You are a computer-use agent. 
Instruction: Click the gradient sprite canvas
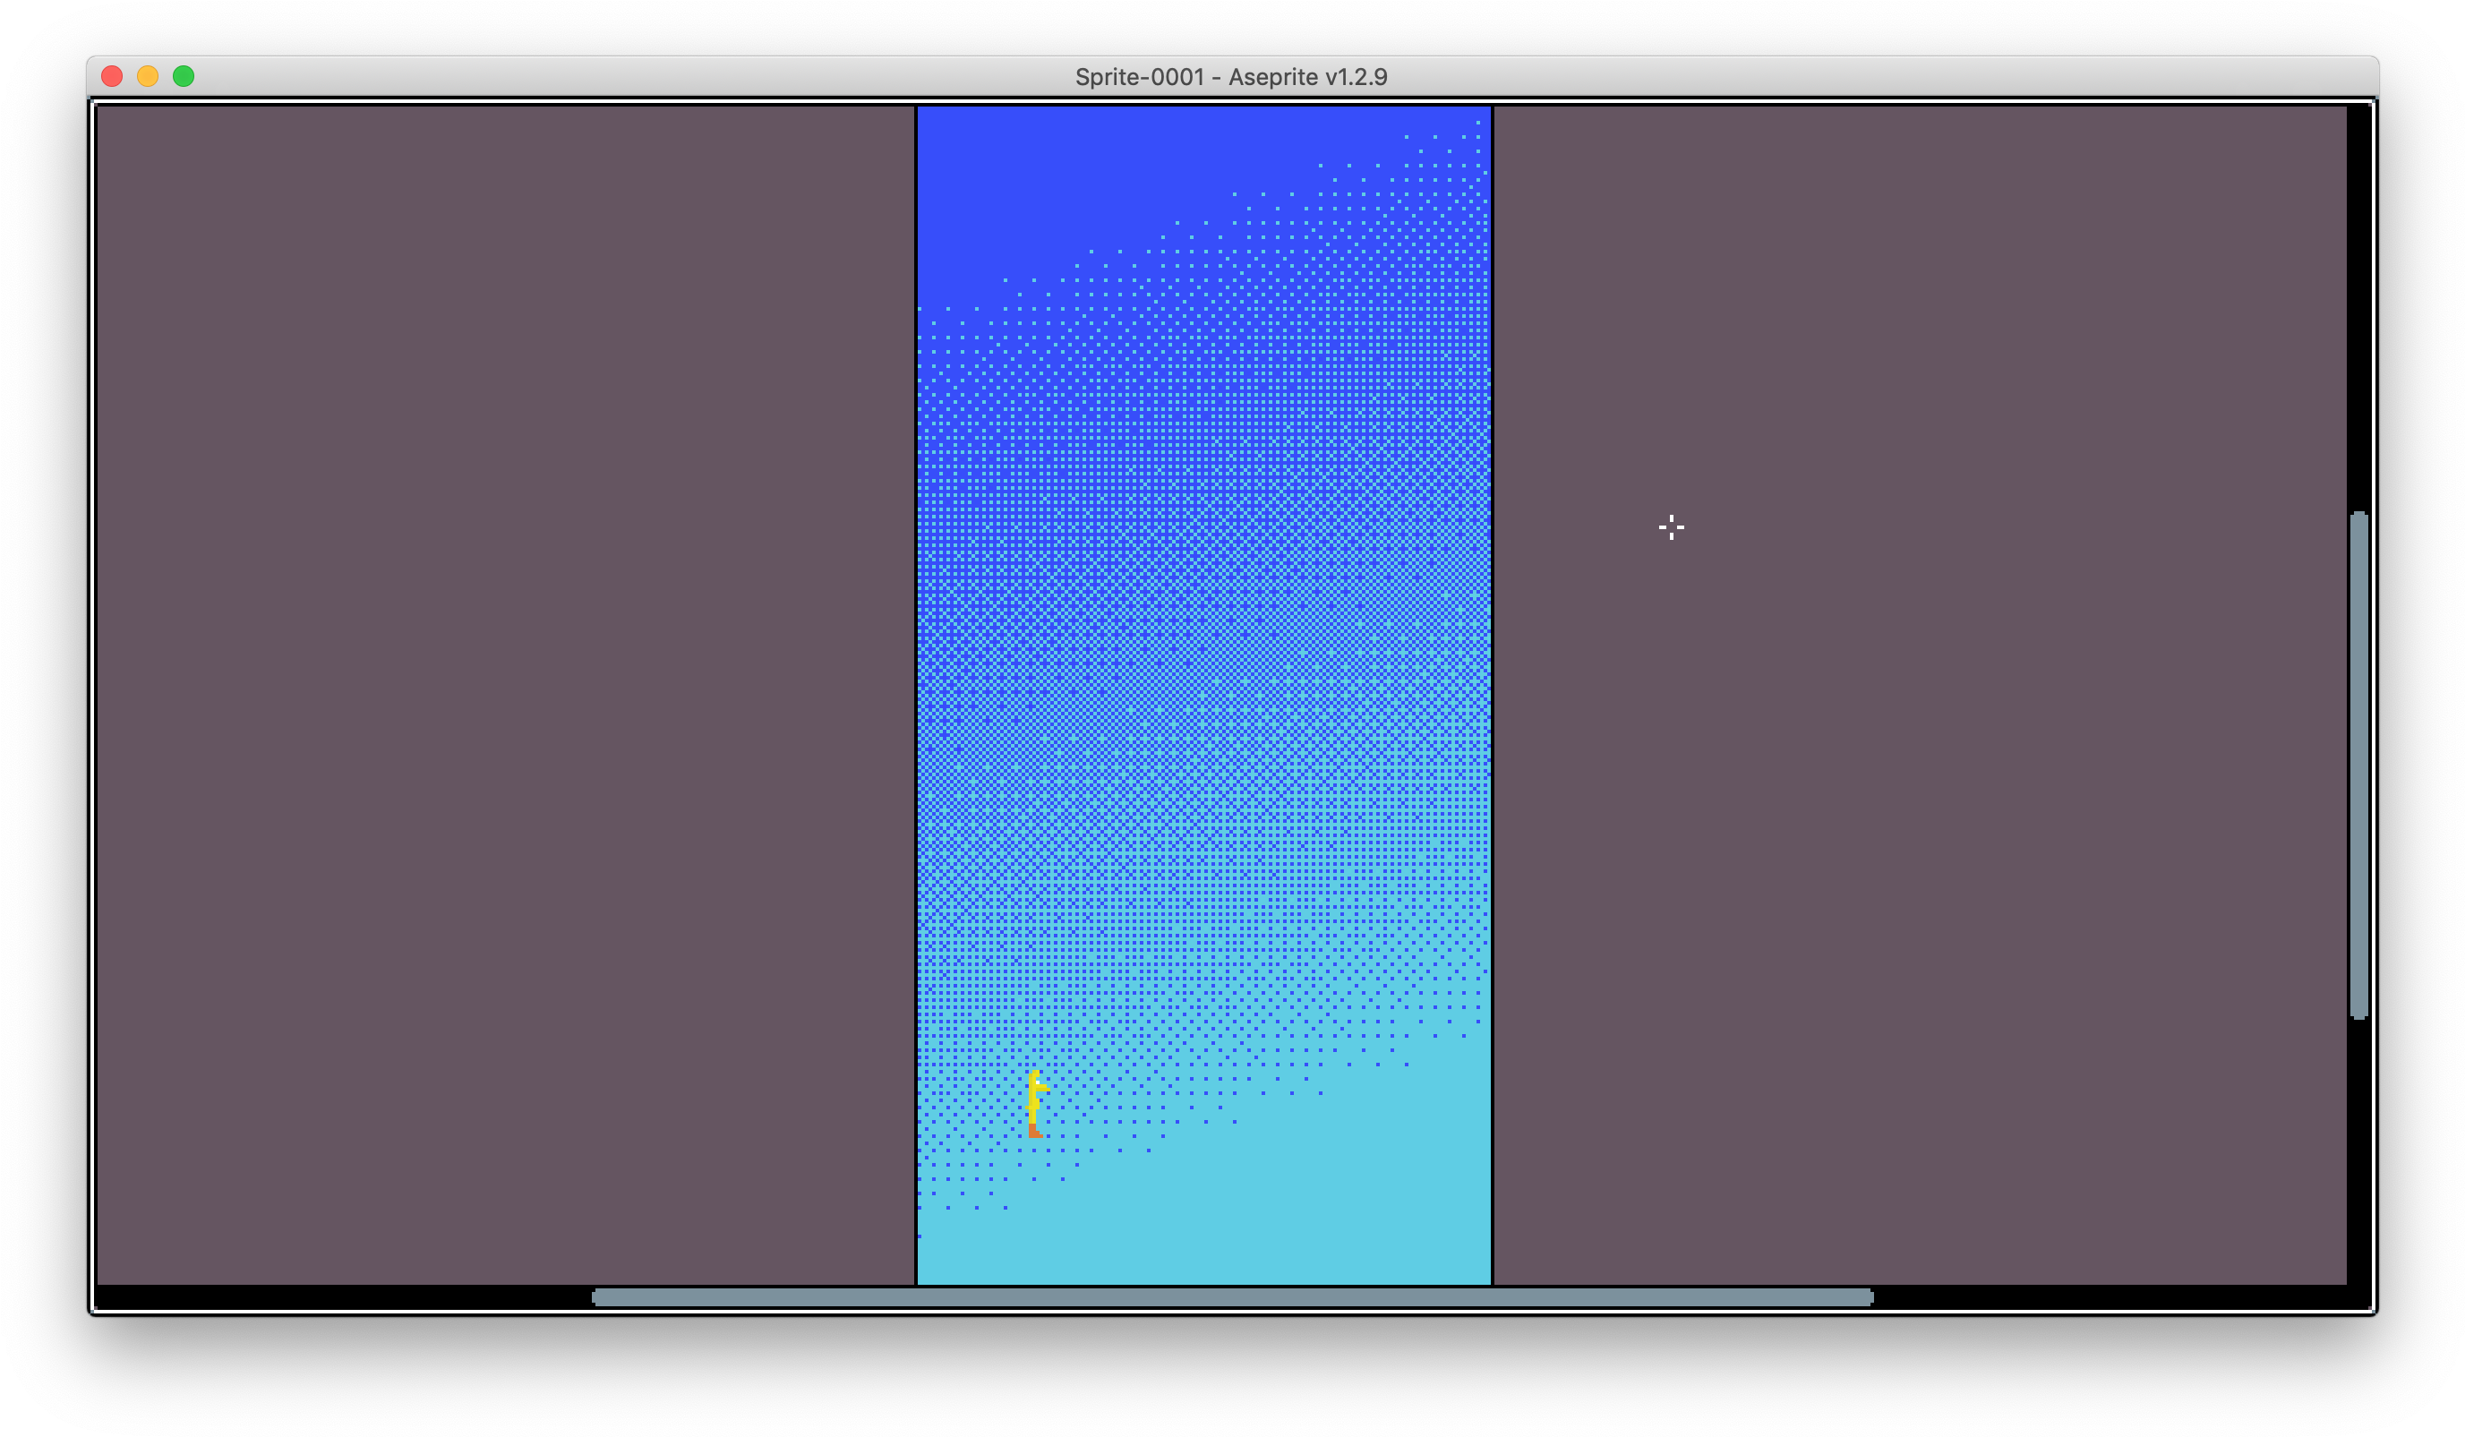click(x=1203, y=696)
